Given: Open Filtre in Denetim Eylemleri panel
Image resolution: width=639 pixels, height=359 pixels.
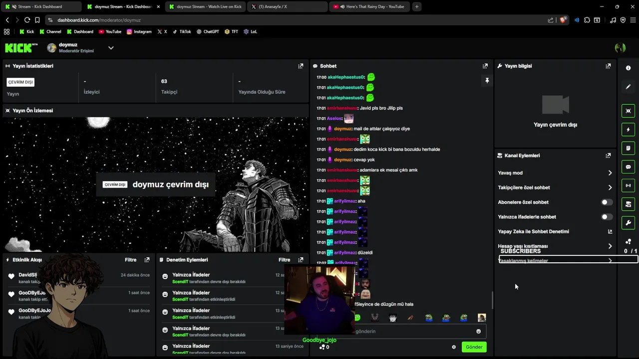Looking at the screenshot, I should click(284, 260).
